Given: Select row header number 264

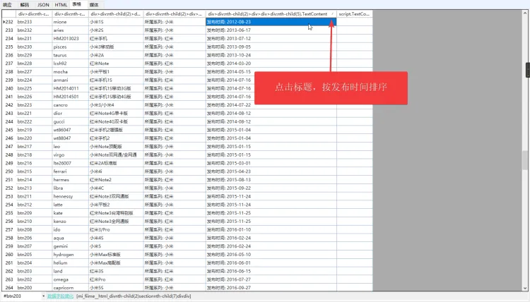Looking at the screenshot, I should click(x=8, y=288).
